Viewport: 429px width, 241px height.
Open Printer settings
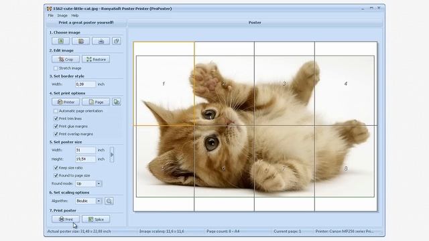[66, 102]
